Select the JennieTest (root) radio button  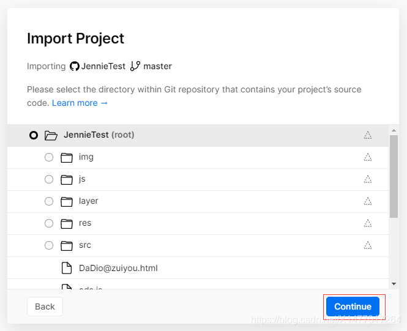tap(34, 135)
